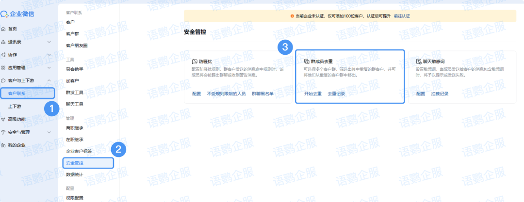Collapse the 客户与上下游 section chevron
This screenshot has width=524, height=202.
click(49, 80)
